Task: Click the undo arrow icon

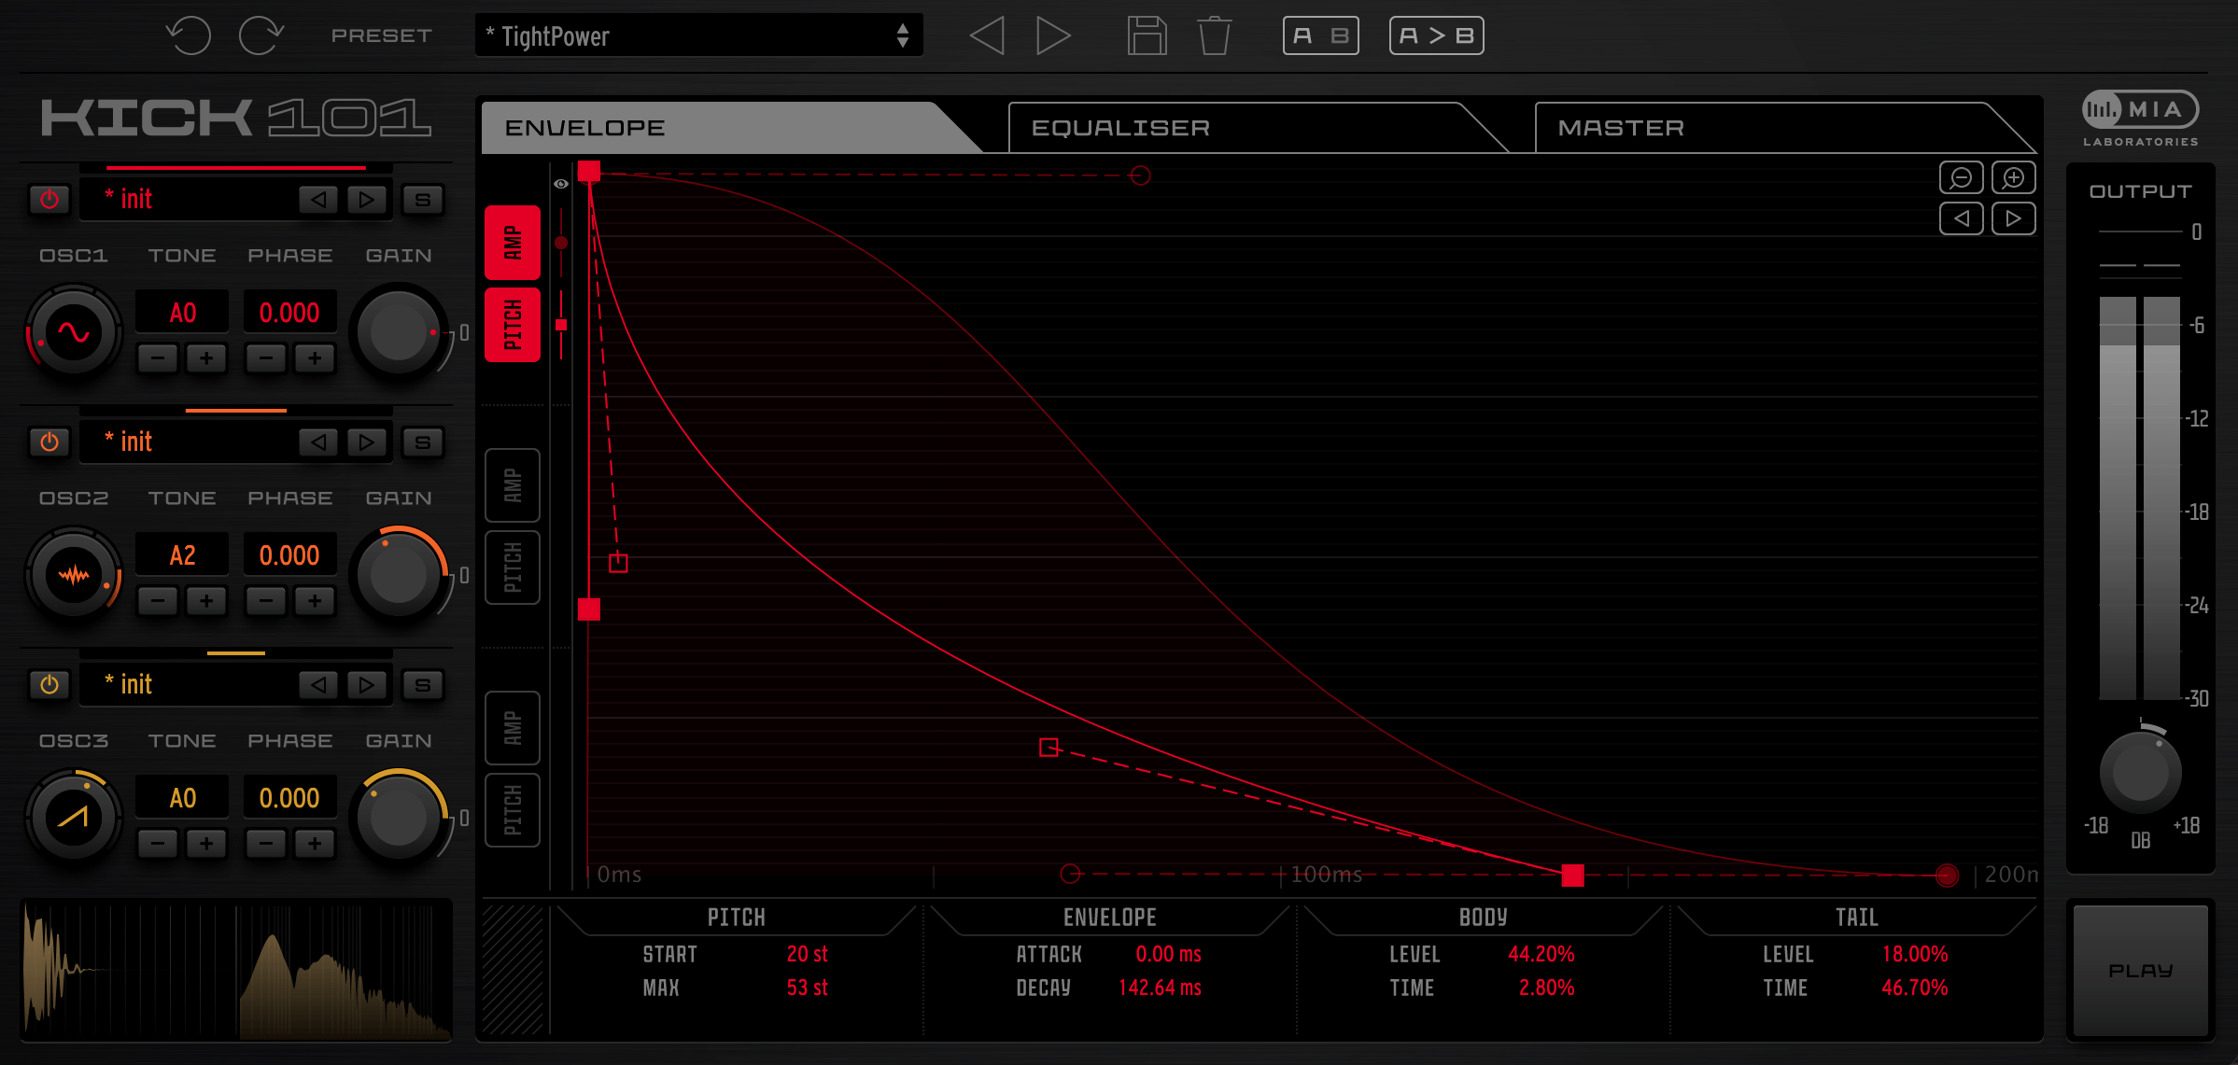Action: click(189, 35)
